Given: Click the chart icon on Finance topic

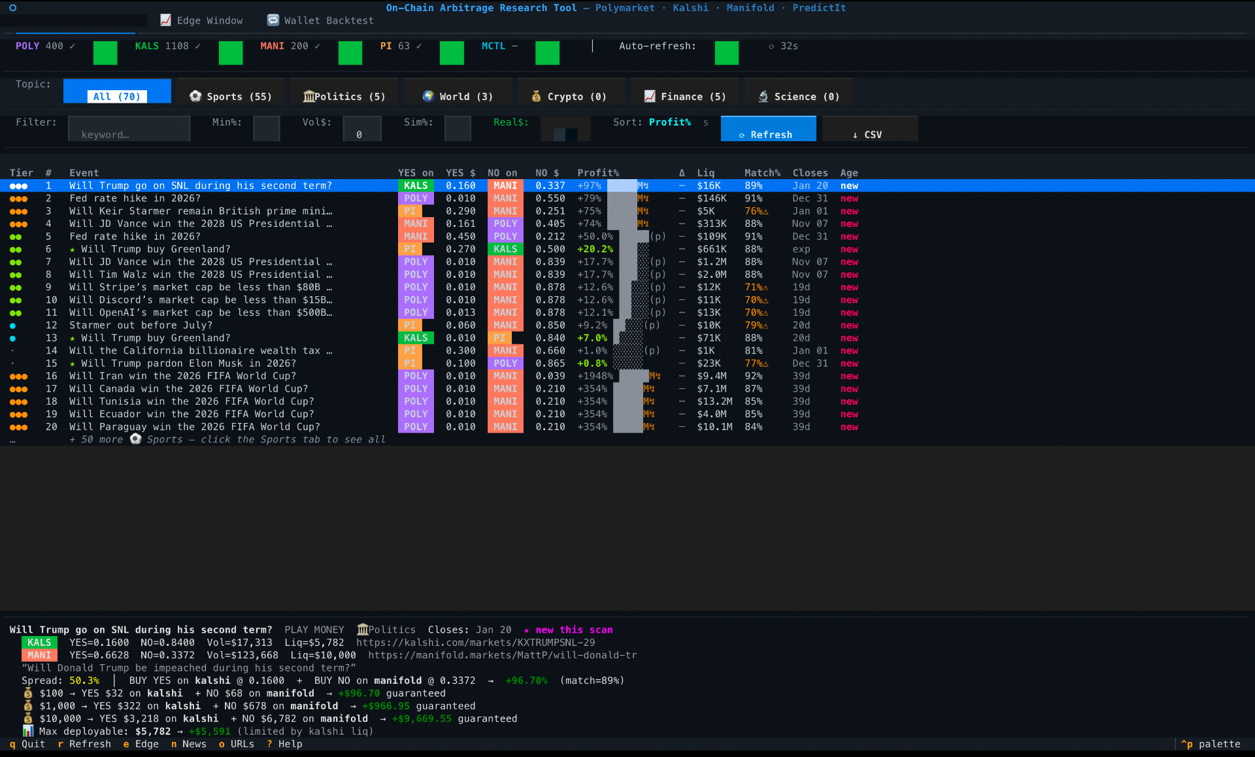Looking at the screenshot, I should 650,96.
